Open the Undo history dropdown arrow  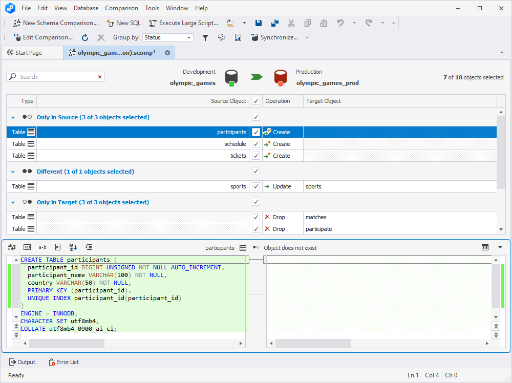point(354,23)
